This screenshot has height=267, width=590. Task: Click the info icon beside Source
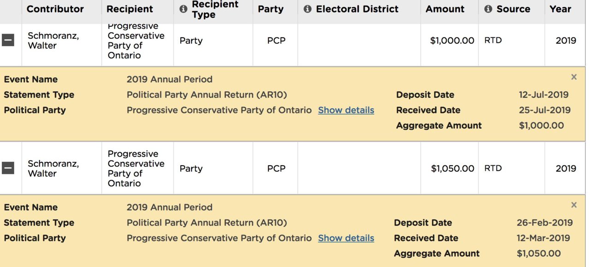pos(488,9)
